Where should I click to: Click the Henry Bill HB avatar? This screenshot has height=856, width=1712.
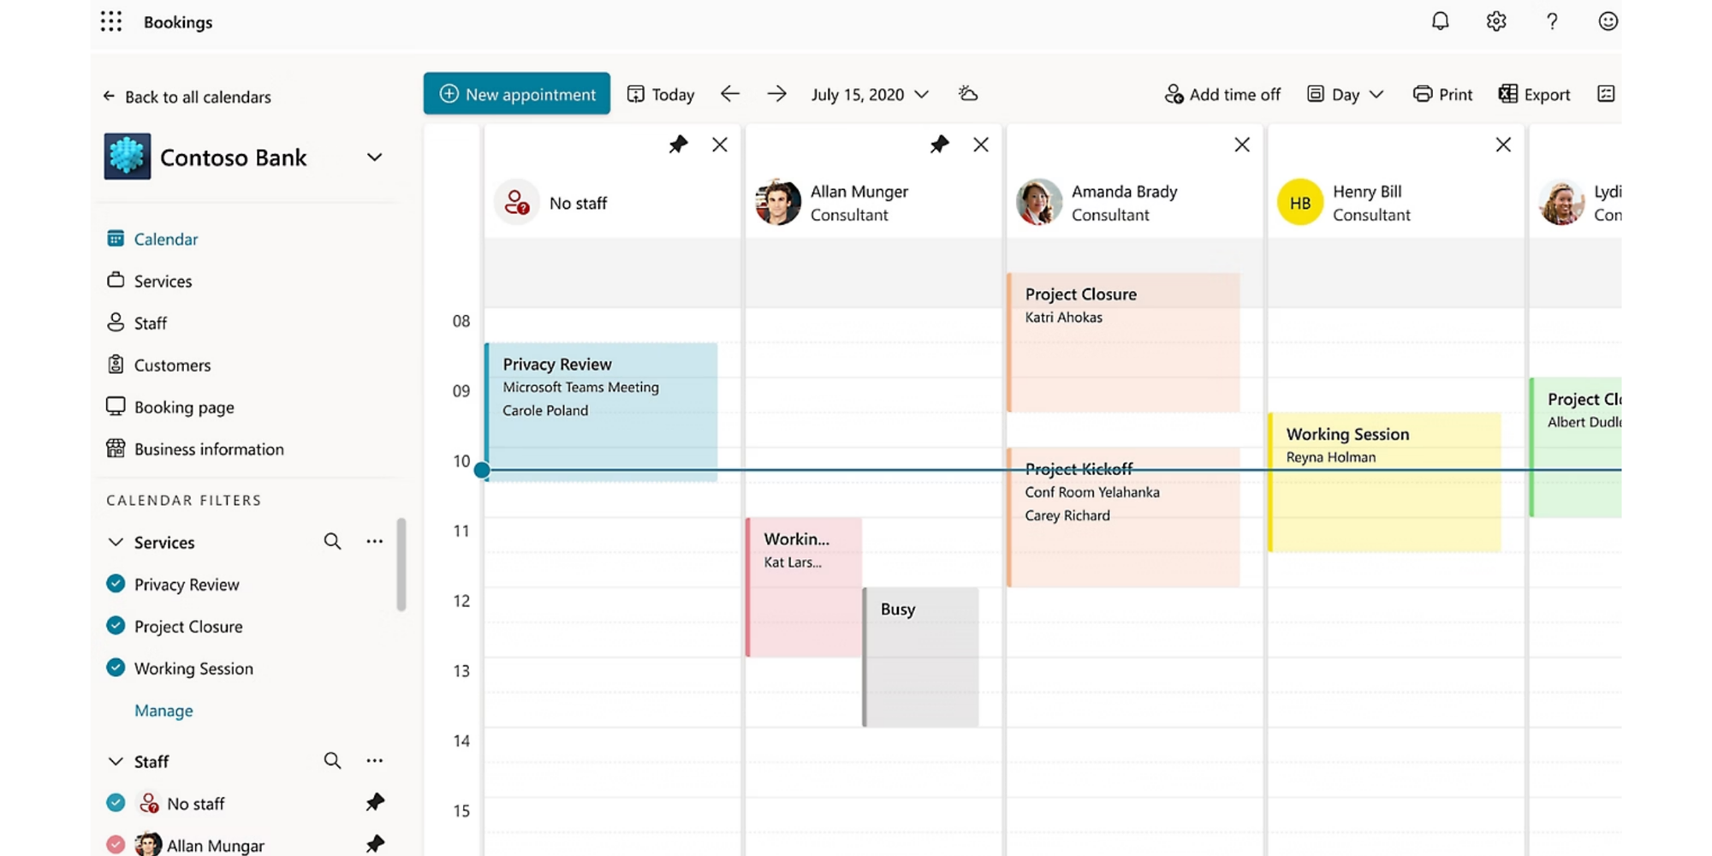point(1300,202)
